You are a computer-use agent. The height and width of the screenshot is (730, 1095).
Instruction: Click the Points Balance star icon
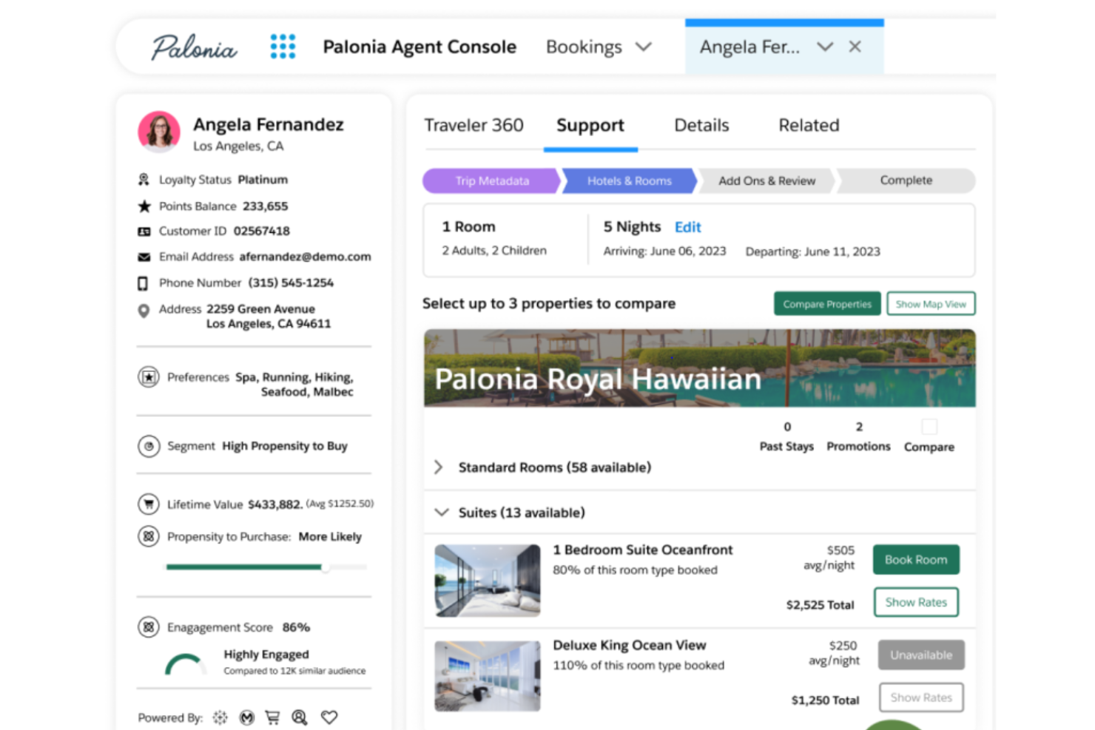pyautogui.click(x=145, y=206)
